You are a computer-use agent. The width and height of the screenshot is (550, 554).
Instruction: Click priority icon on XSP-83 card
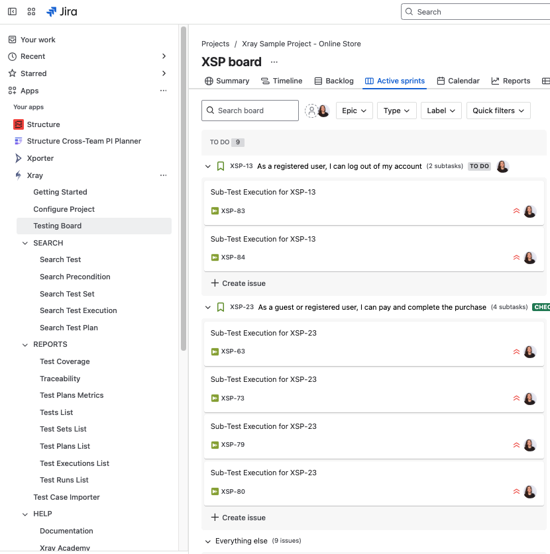click(x=516, y=211)
